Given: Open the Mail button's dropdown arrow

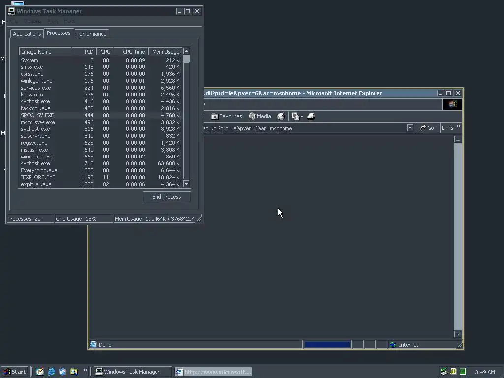Looking at the screenshot, I should 302,117.
